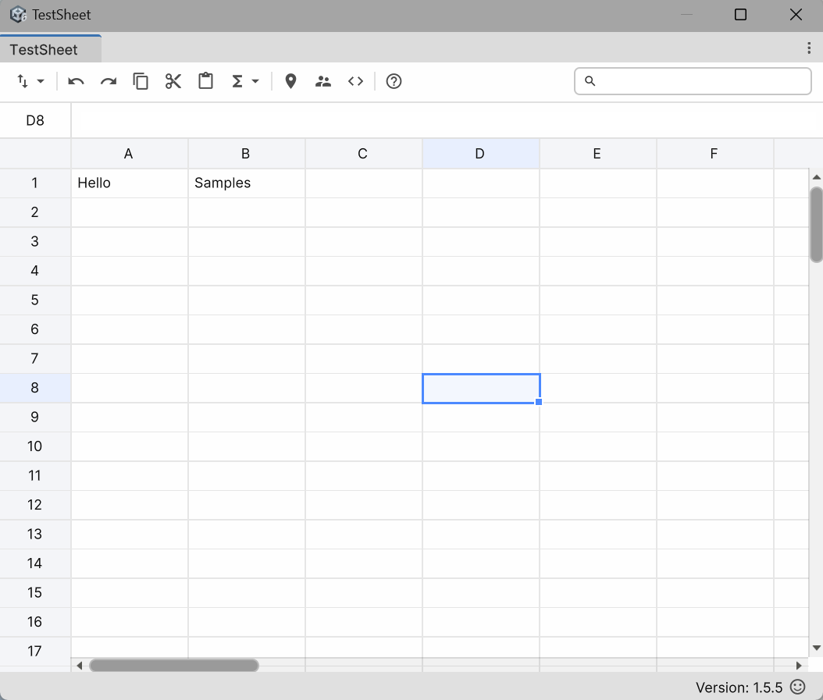Click the scroll up arrow
The height and width of the screenshot is (700, 823).
pyautogui.click(x=816, y=177)
